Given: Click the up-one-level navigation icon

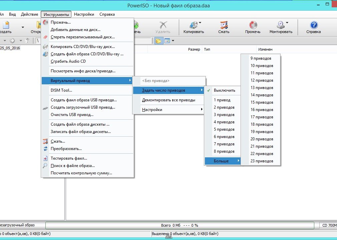Looking at the screenshot, I should (x=27, y=40).
